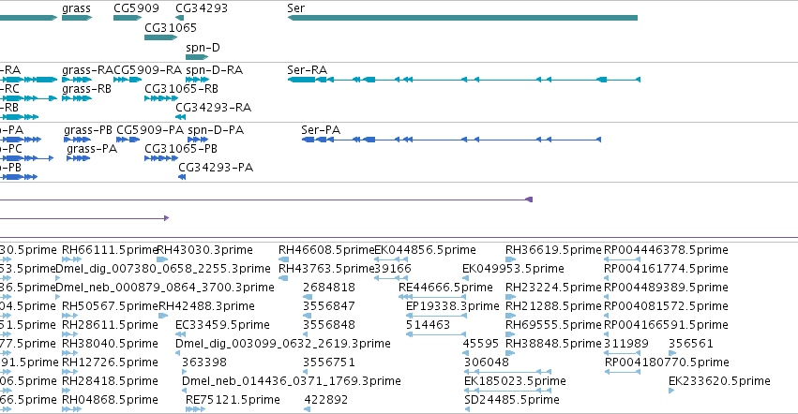Screen dimensions: 798x414
Task: Click the CG34293-PA protein label
Action: [x=216, y=168]
